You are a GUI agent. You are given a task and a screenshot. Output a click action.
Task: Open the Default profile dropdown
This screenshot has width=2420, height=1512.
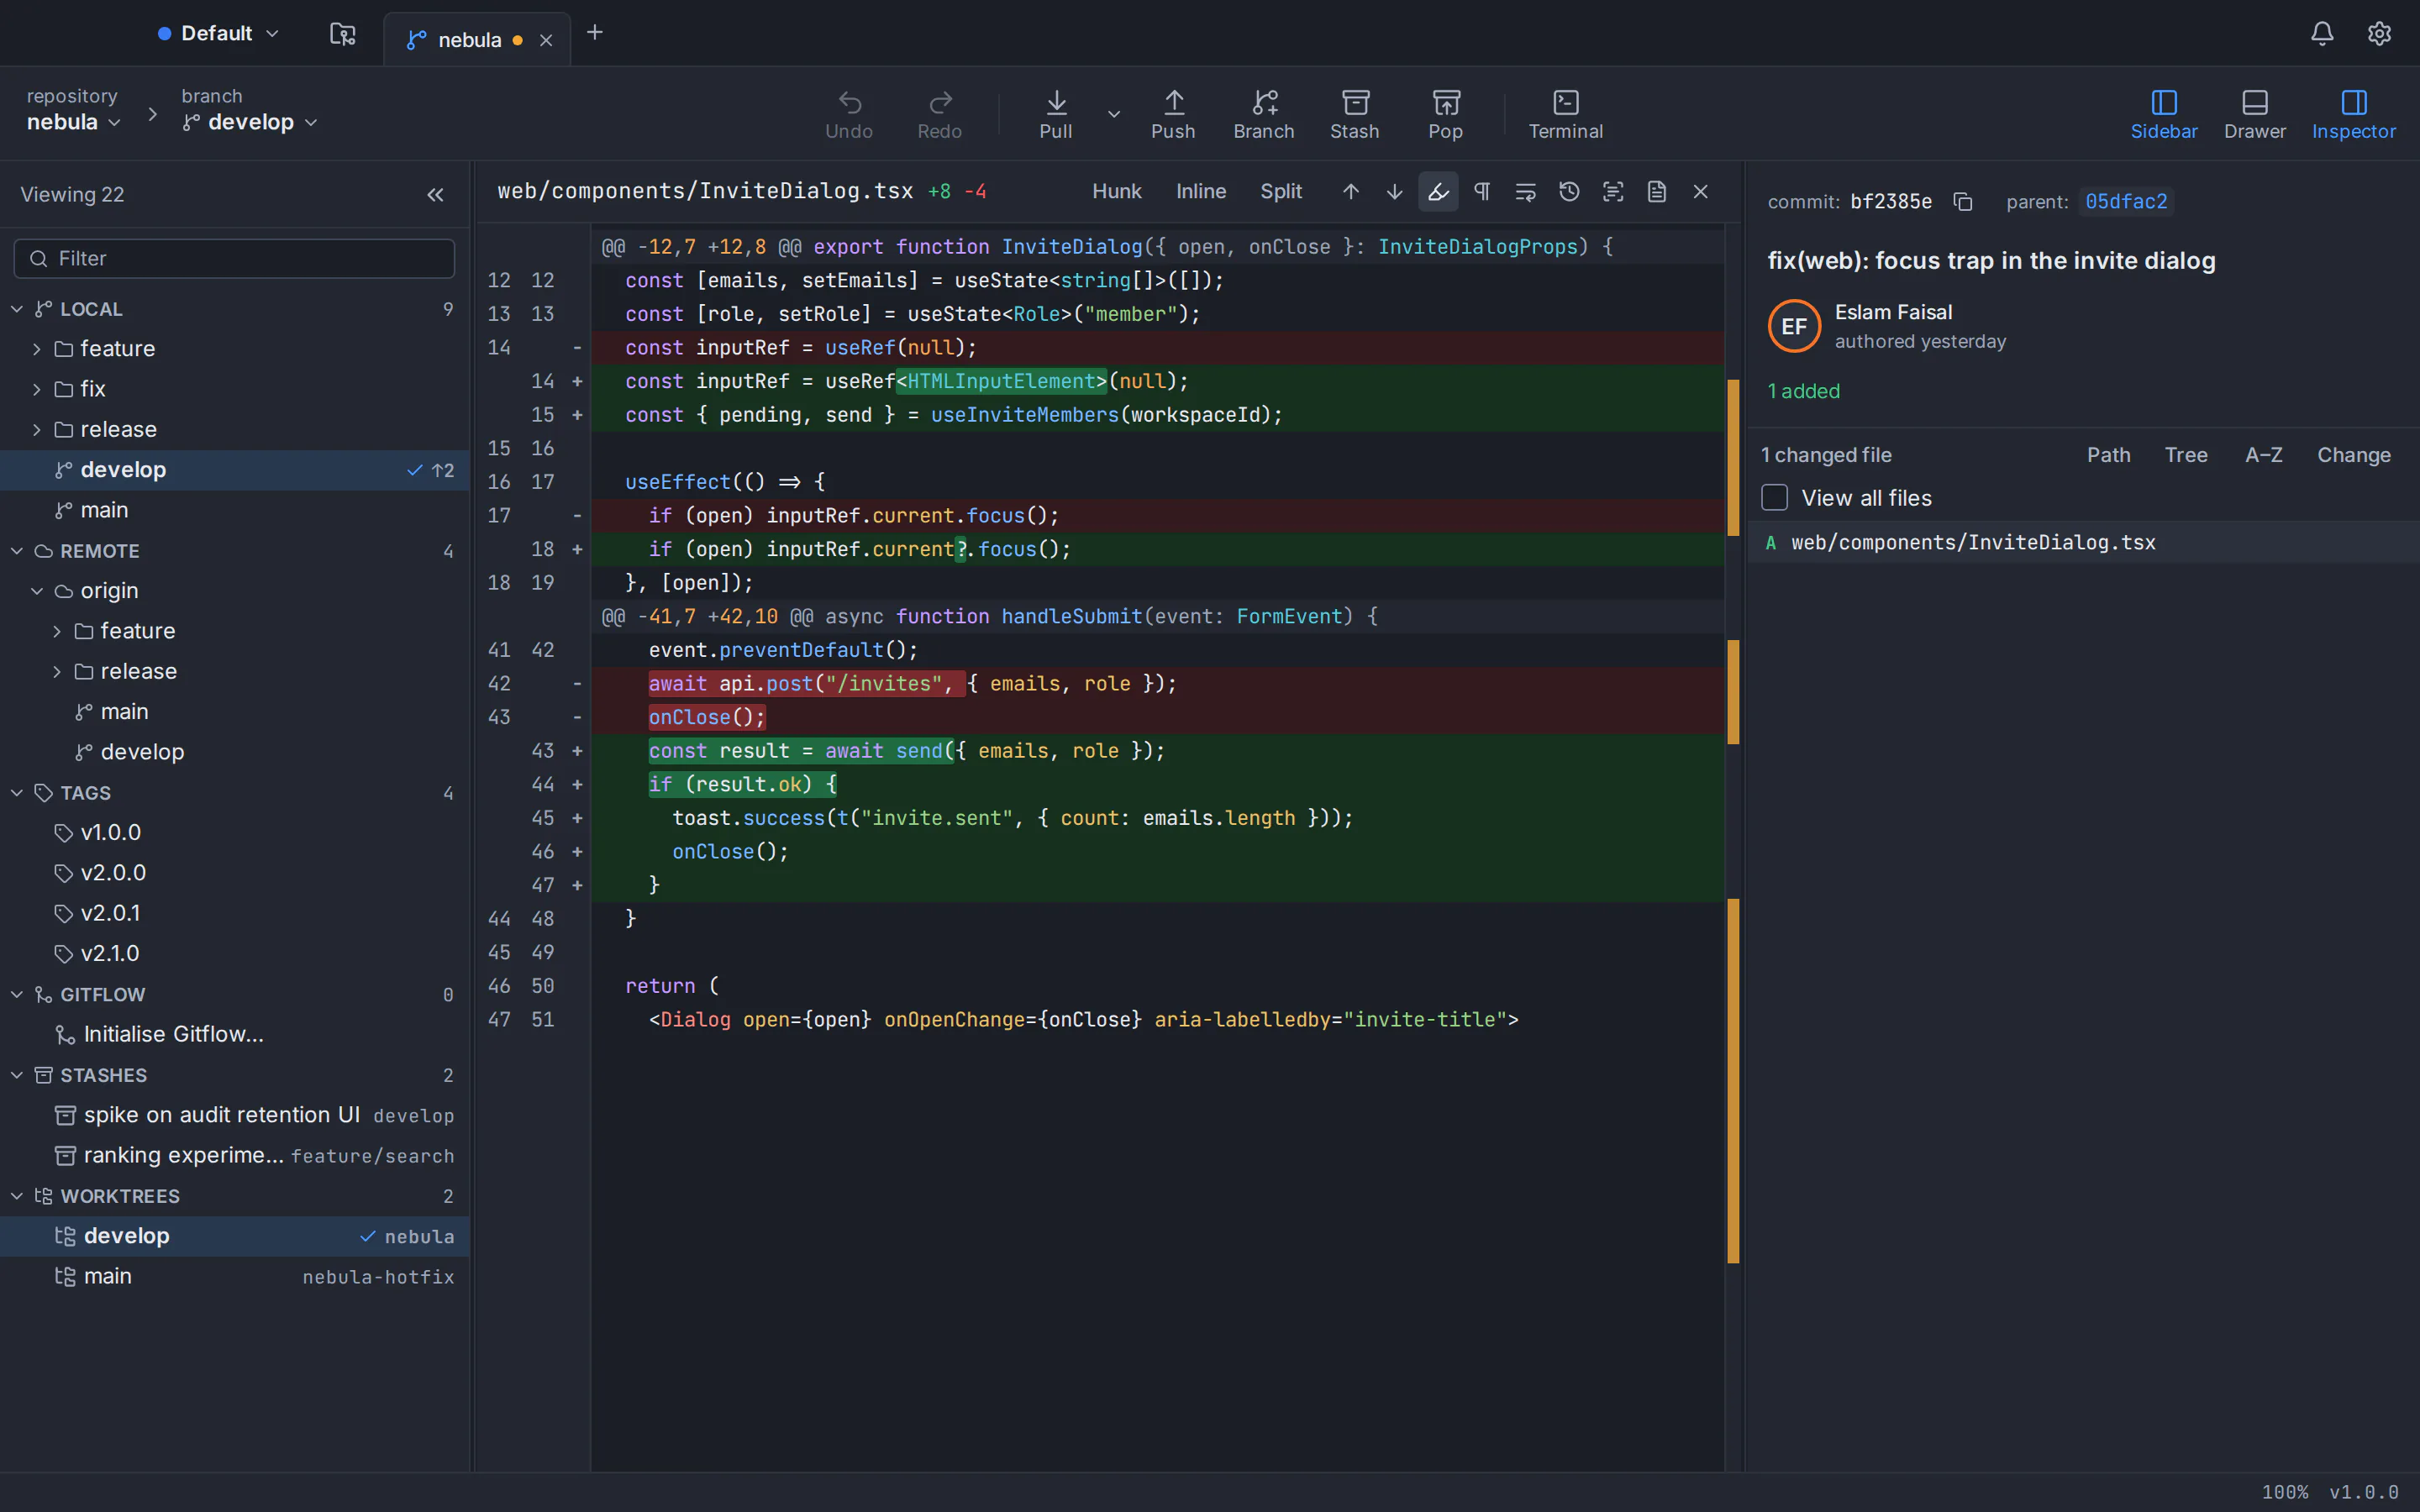[x=218, y=33]
